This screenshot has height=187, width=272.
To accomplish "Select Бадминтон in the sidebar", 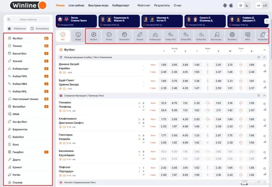I will coord(28,129).
